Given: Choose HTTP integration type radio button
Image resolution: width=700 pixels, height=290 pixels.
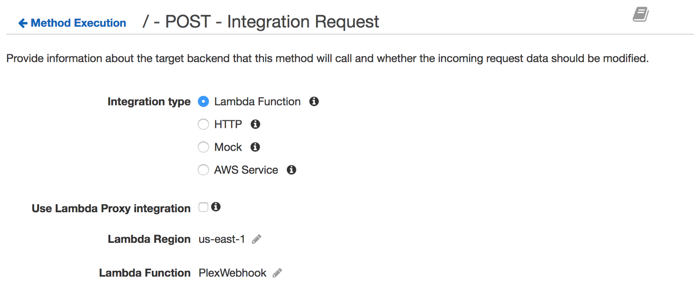Looking at the screenshot, I should 203,124.
